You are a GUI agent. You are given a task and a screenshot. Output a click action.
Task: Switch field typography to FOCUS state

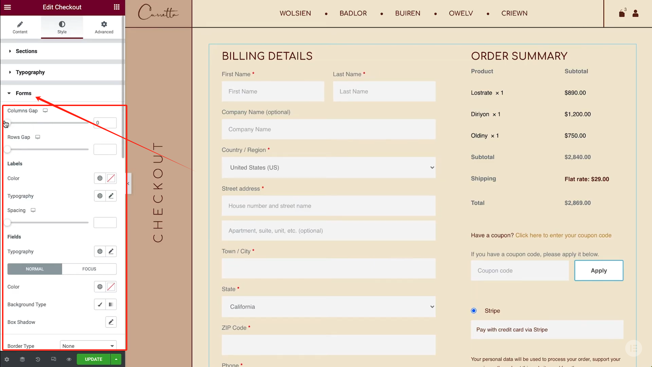pos(89,269)
